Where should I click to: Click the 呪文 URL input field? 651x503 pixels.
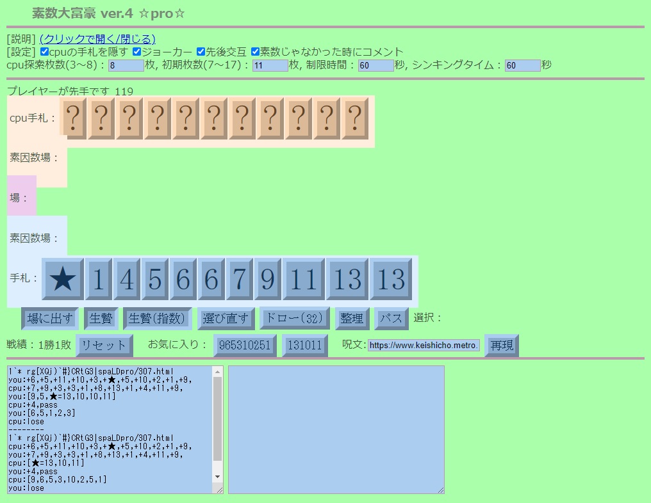tap(424, 345)
